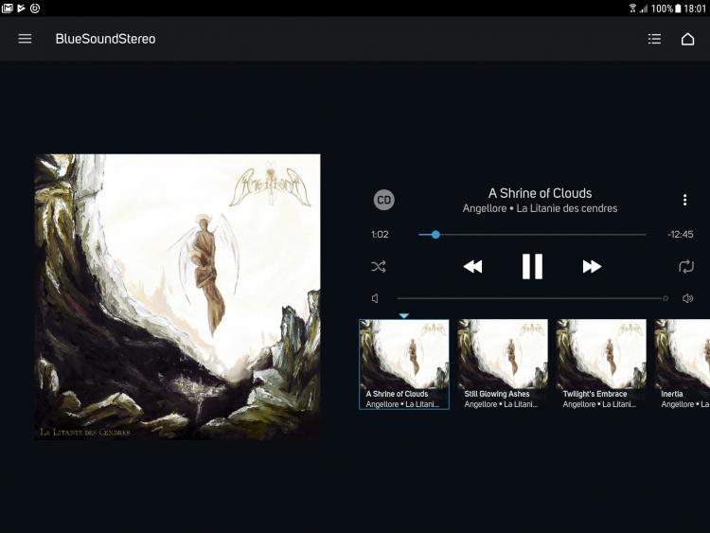Click the track progress slider knob

click(435, 235)
